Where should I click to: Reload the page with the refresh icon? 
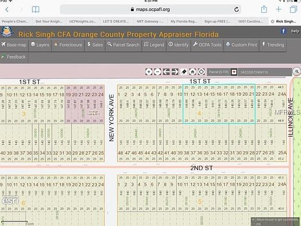pos(237,9)
